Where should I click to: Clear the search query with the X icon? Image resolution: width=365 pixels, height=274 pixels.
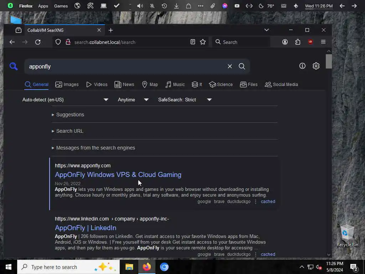click(x=230, y=66)
